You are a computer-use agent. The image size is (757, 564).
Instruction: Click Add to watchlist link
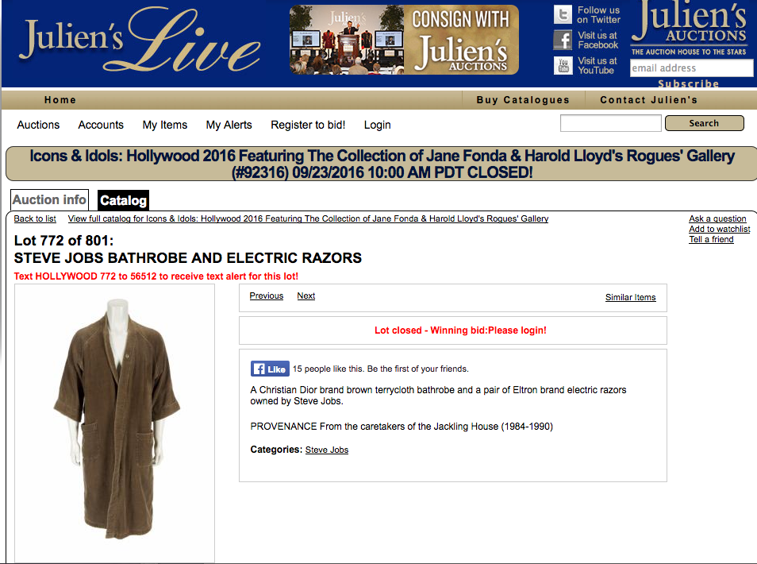tap(719, 230)
